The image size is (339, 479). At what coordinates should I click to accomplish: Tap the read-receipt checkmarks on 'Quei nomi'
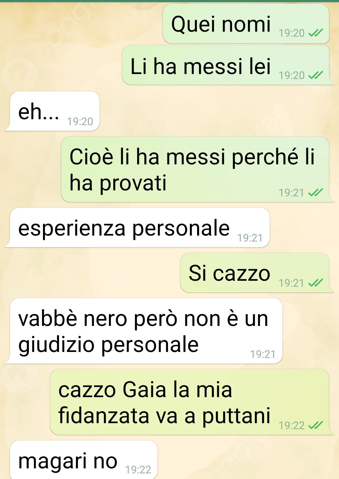pyautogui.click(x=315, y=33)
